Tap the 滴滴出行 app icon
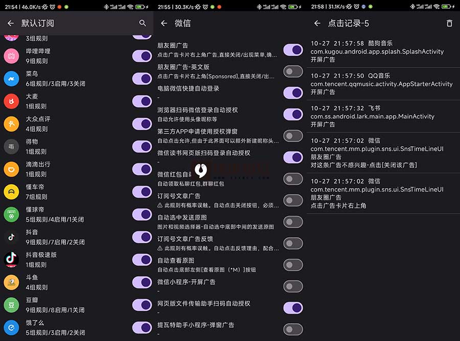Viewport: 460px width, 341px height. point(11,169)
